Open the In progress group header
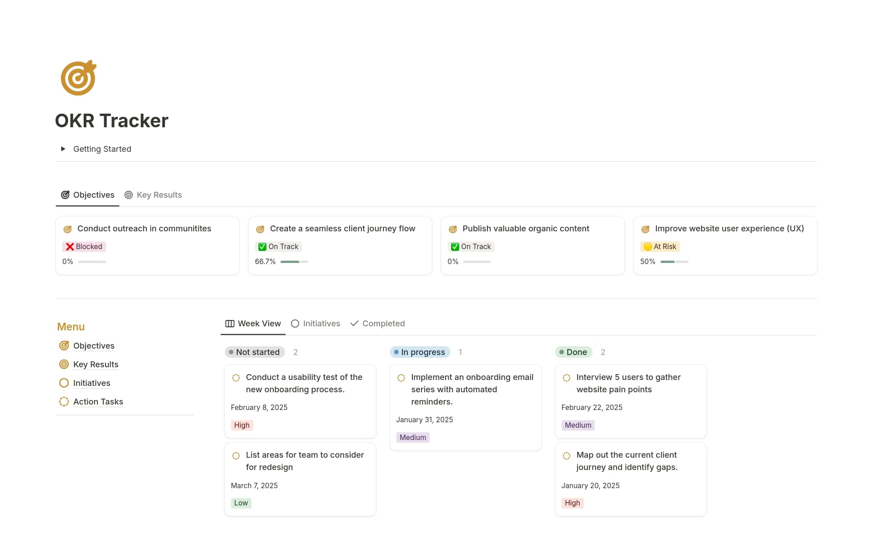The image size is (873, 545). coord(419,352)
